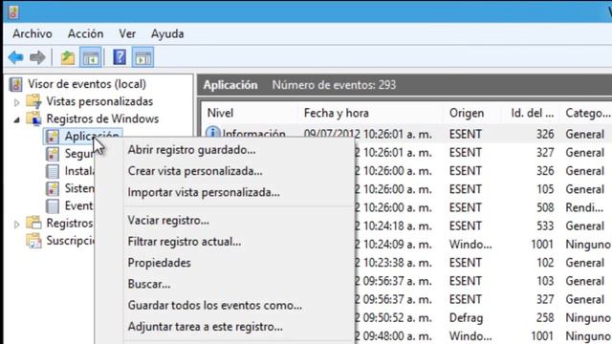The width and height of the screenshot is (612, 344).
Task: Click the Información level icon in first row
Action: click(x=212, y=133)
